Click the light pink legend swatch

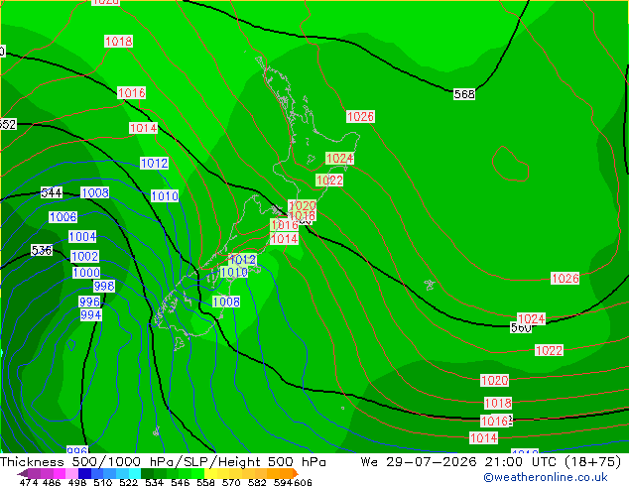71,473
